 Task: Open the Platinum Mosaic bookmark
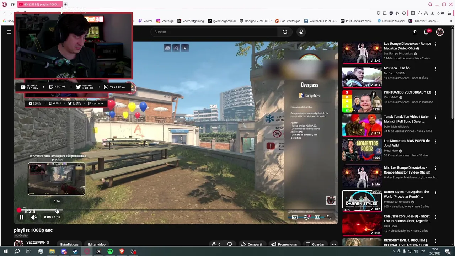click(x=391, y=21)
